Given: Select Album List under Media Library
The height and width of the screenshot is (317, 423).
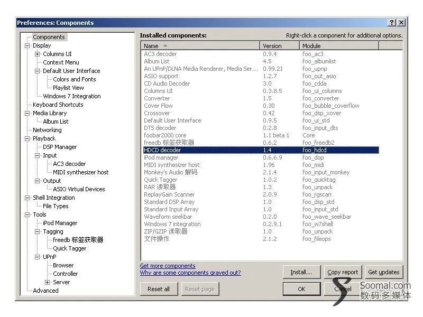Looking at the screenshot, I should [x=56, y=122].
